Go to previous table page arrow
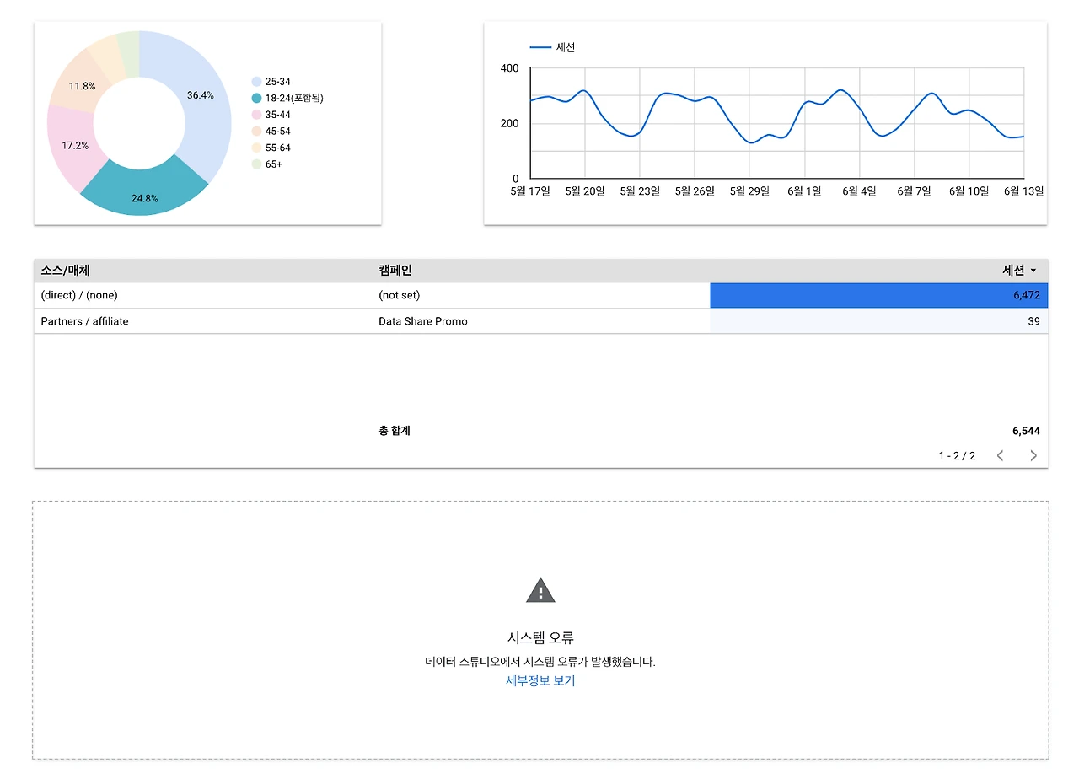1079x779 pixels. (x=1000, y=456)
